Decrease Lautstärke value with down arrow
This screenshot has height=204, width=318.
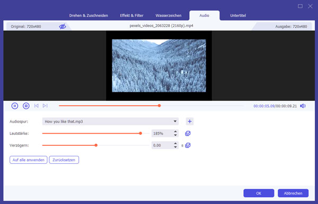[x=175, y=135]
